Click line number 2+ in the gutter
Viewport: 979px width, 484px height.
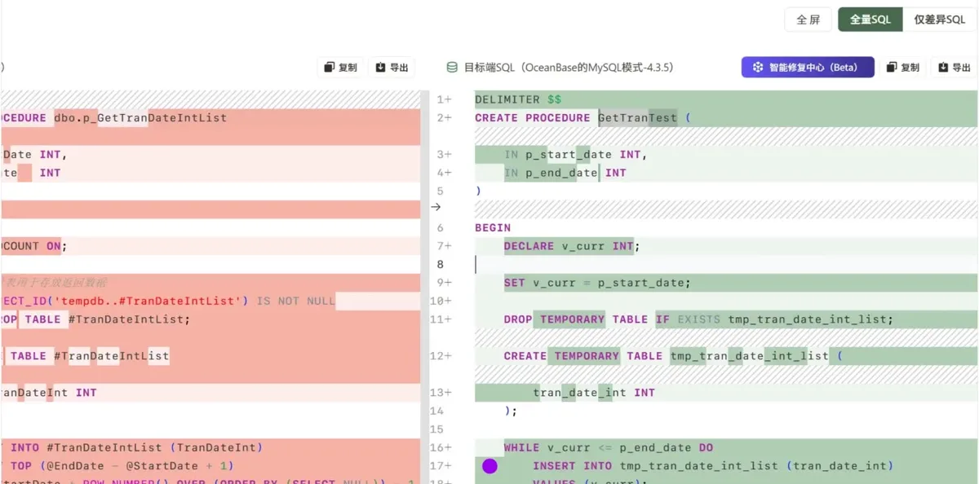coord(444,118)
